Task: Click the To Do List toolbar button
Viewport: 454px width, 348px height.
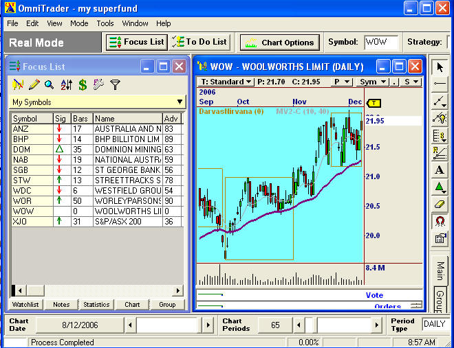Action: 199,43
